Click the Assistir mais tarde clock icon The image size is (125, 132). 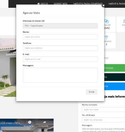pos(30,122)
